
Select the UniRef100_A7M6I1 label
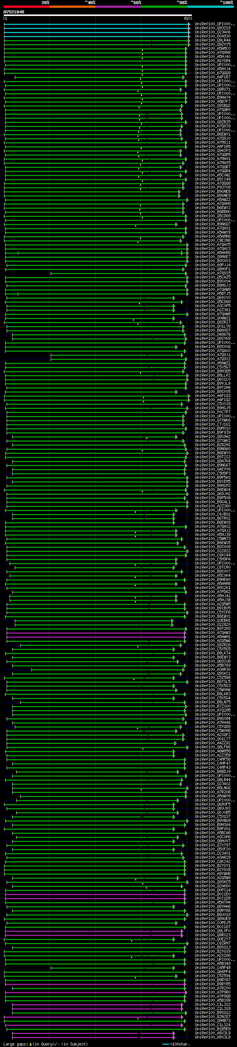pyautogui.click(x=213, y=142)
